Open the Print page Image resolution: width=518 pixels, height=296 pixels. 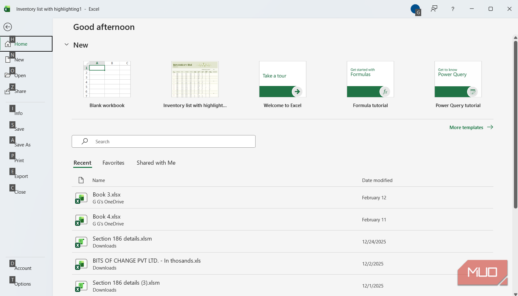26,160
